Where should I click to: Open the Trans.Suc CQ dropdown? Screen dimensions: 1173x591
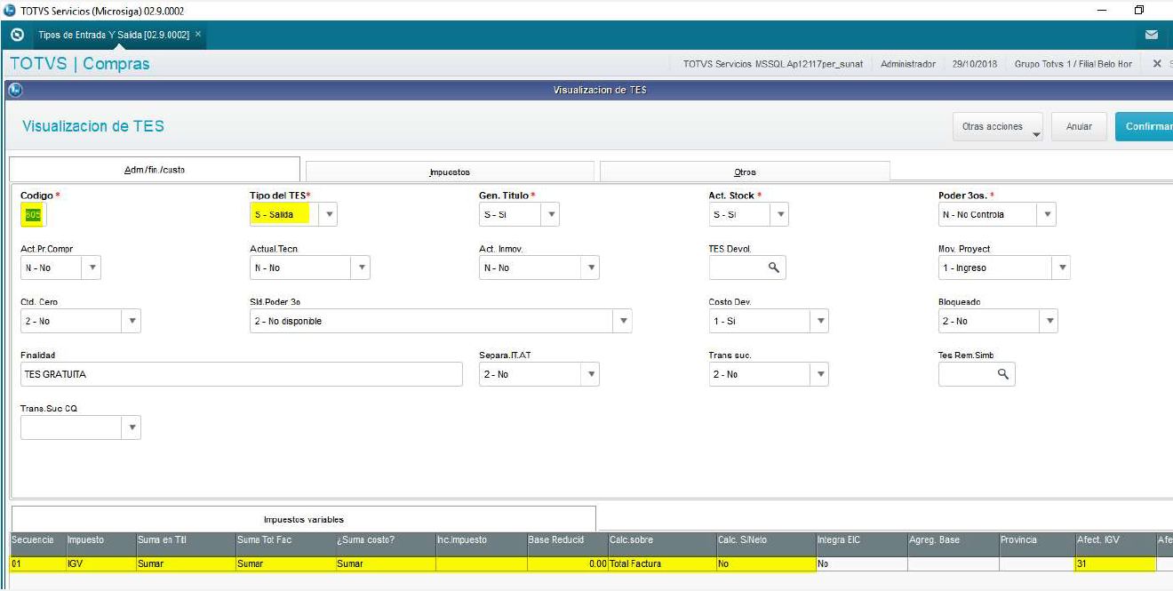pos(132,427)
